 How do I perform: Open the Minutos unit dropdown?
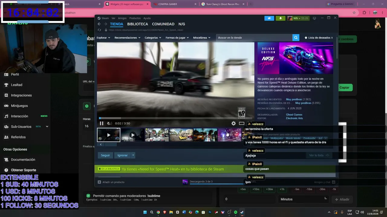click(x=304, y=199)
